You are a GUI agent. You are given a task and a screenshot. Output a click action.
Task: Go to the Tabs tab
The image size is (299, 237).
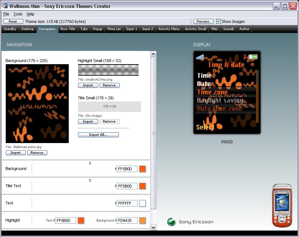(84, 29)
